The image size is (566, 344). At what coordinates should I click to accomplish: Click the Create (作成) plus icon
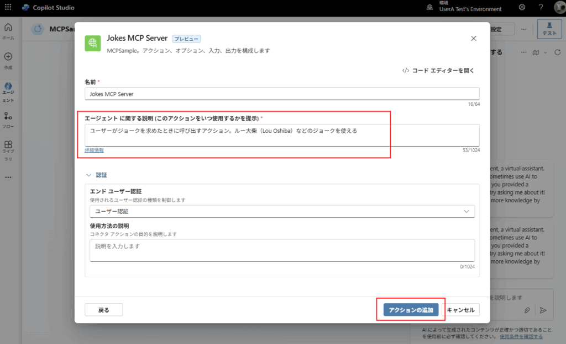(8, 56)
